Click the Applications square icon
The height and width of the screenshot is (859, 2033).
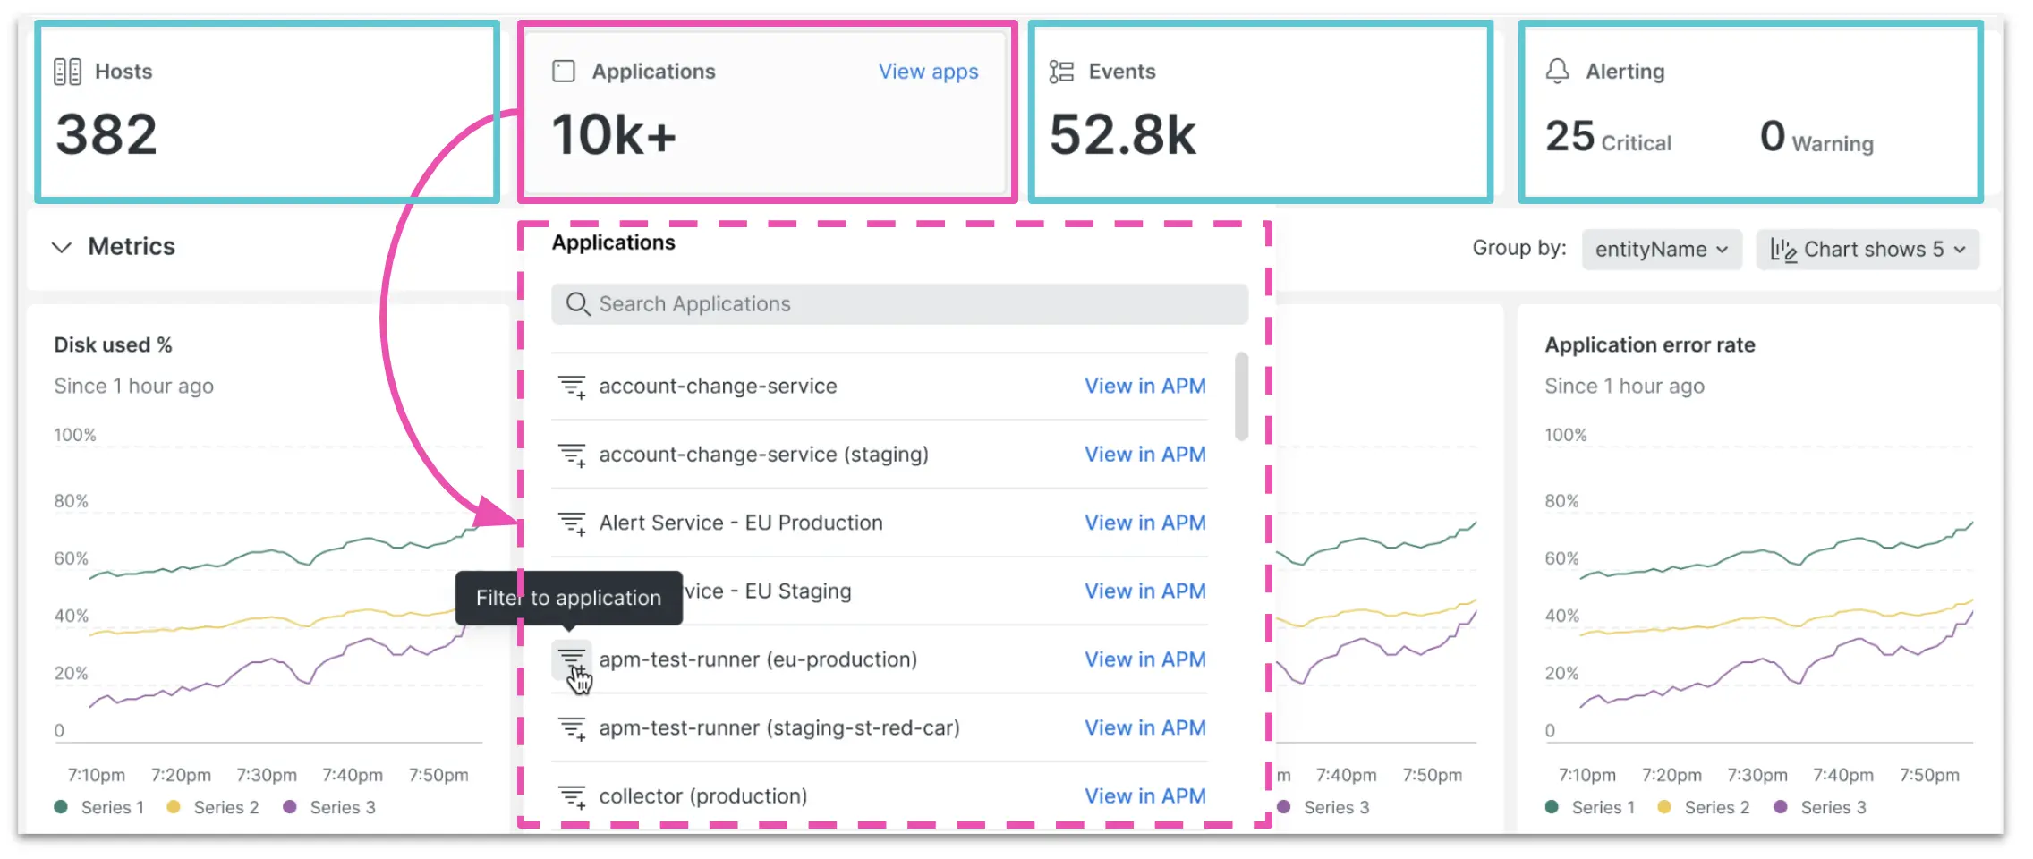point(564,72)
